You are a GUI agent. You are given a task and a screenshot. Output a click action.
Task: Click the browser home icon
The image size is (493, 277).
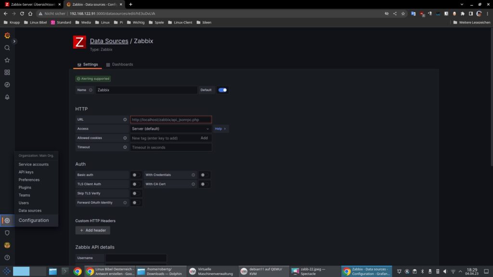pos(30,13)
